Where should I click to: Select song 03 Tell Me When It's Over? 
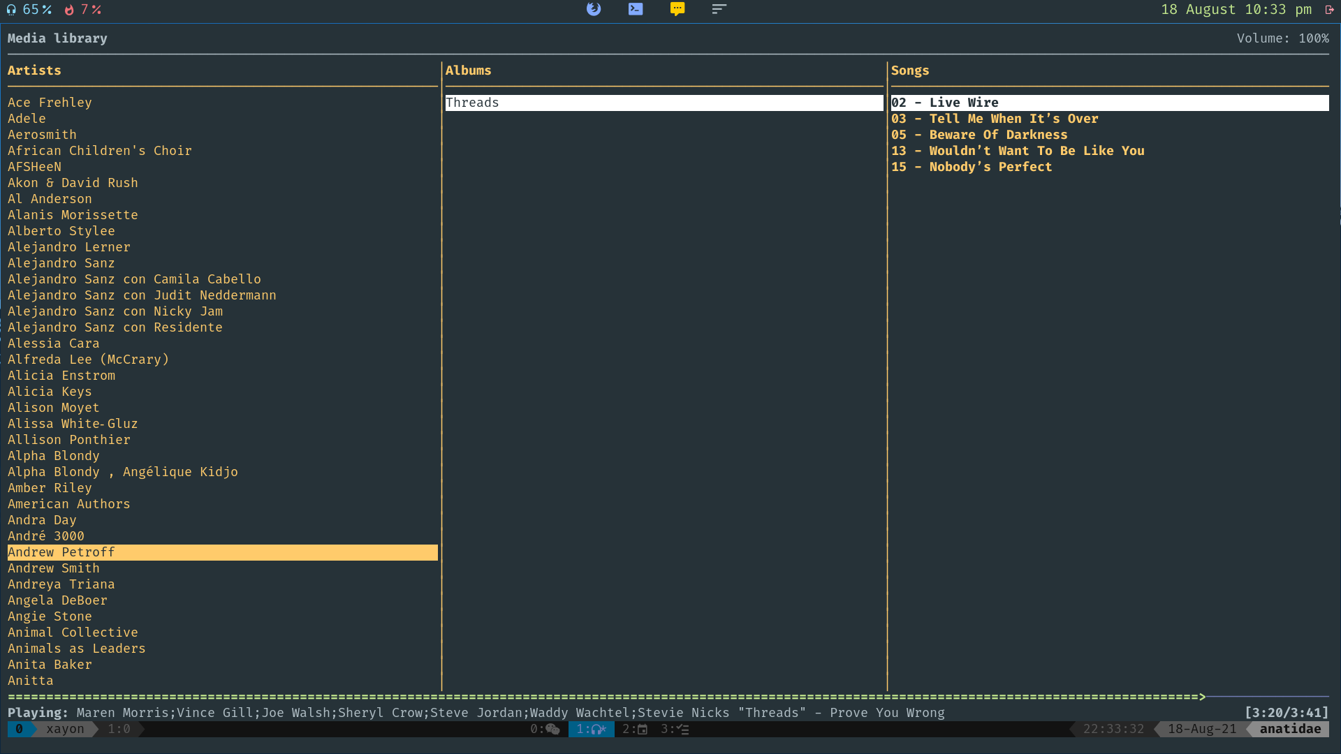(x=994, y=119)
